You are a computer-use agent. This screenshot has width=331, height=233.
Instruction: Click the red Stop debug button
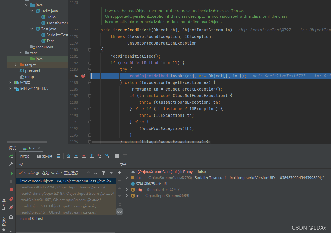(11, 189)
